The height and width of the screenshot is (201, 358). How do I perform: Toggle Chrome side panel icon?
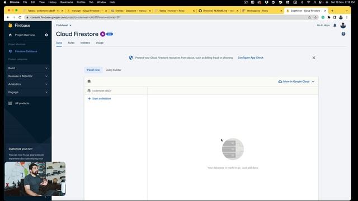(335, 17)
